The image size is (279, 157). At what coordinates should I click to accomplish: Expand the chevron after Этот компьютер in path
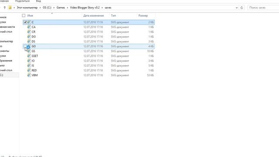pyautogui.click(x=40, y=8)
